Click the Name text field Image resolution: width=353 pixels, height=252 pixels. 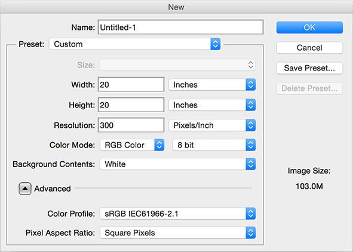[x=180, y=27]
